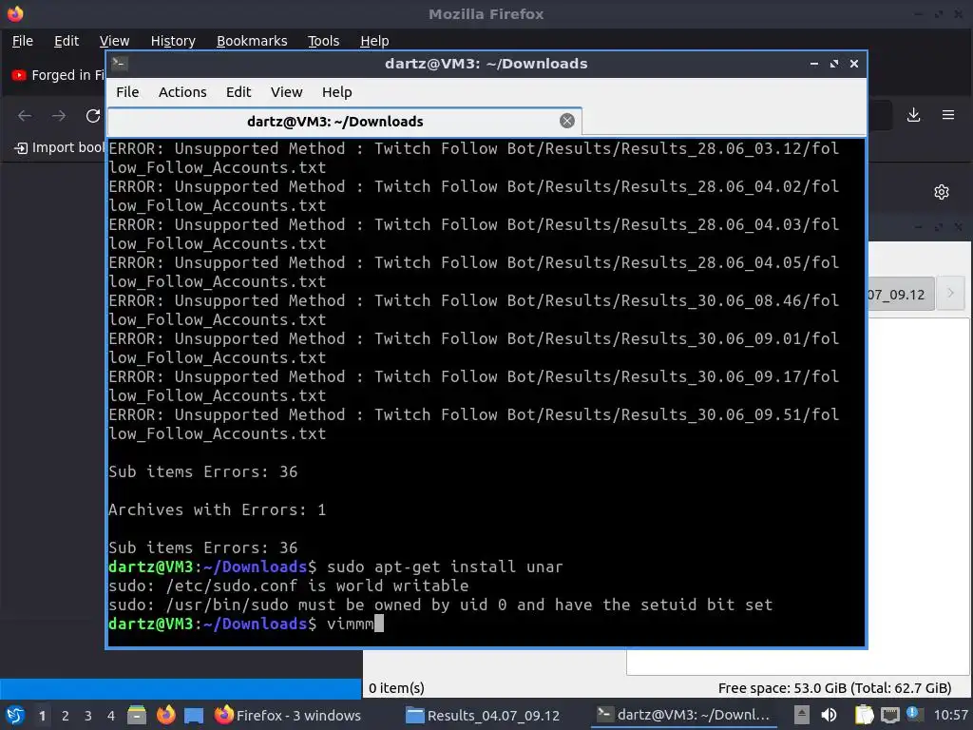Screen dimensions: 973x730
Task: Open removable media eject tray icon
Action: pos(802,715)
